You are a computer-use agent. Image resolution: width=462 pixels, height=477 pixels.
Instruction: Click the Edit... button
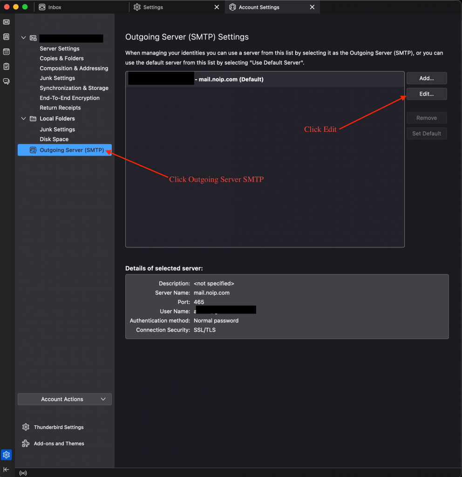(427, 94)
